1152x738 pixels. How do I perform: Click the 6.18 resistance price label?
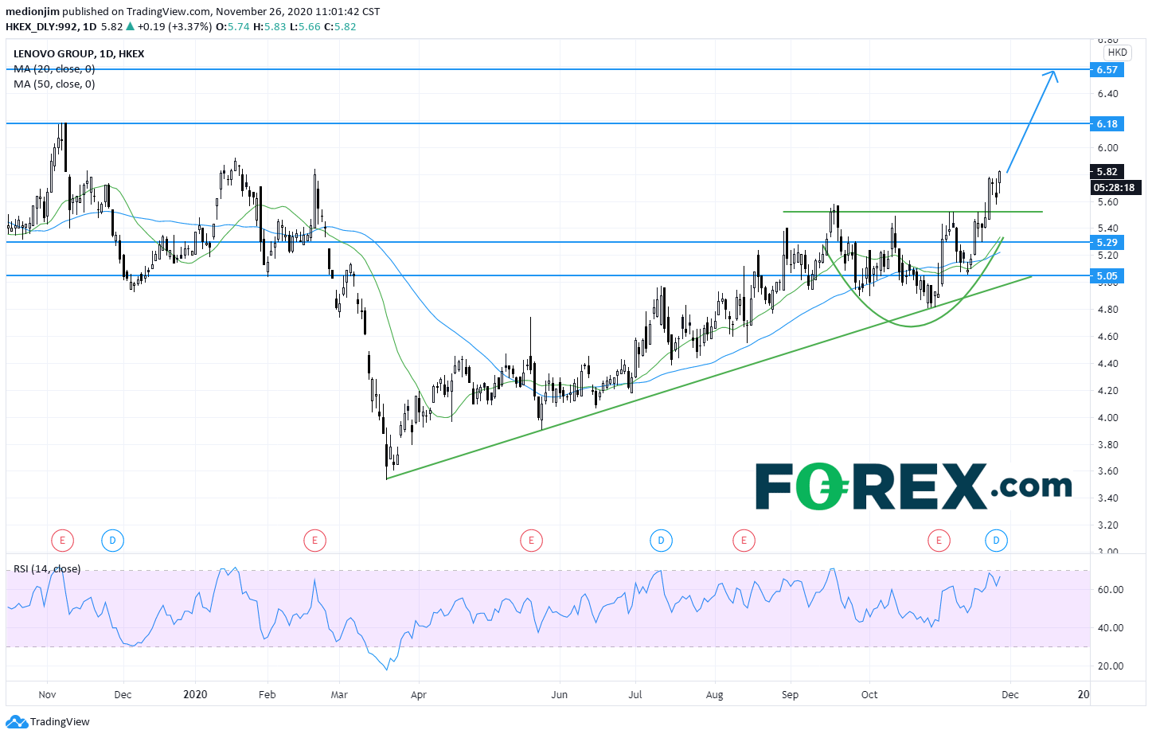(1107, 124)
